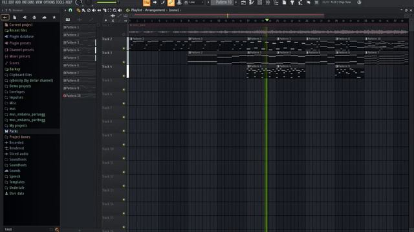Open the Pattern 10 selector dropdown
Screen dimensions: 414x232
pyautogui.click(x=224, y=3)
